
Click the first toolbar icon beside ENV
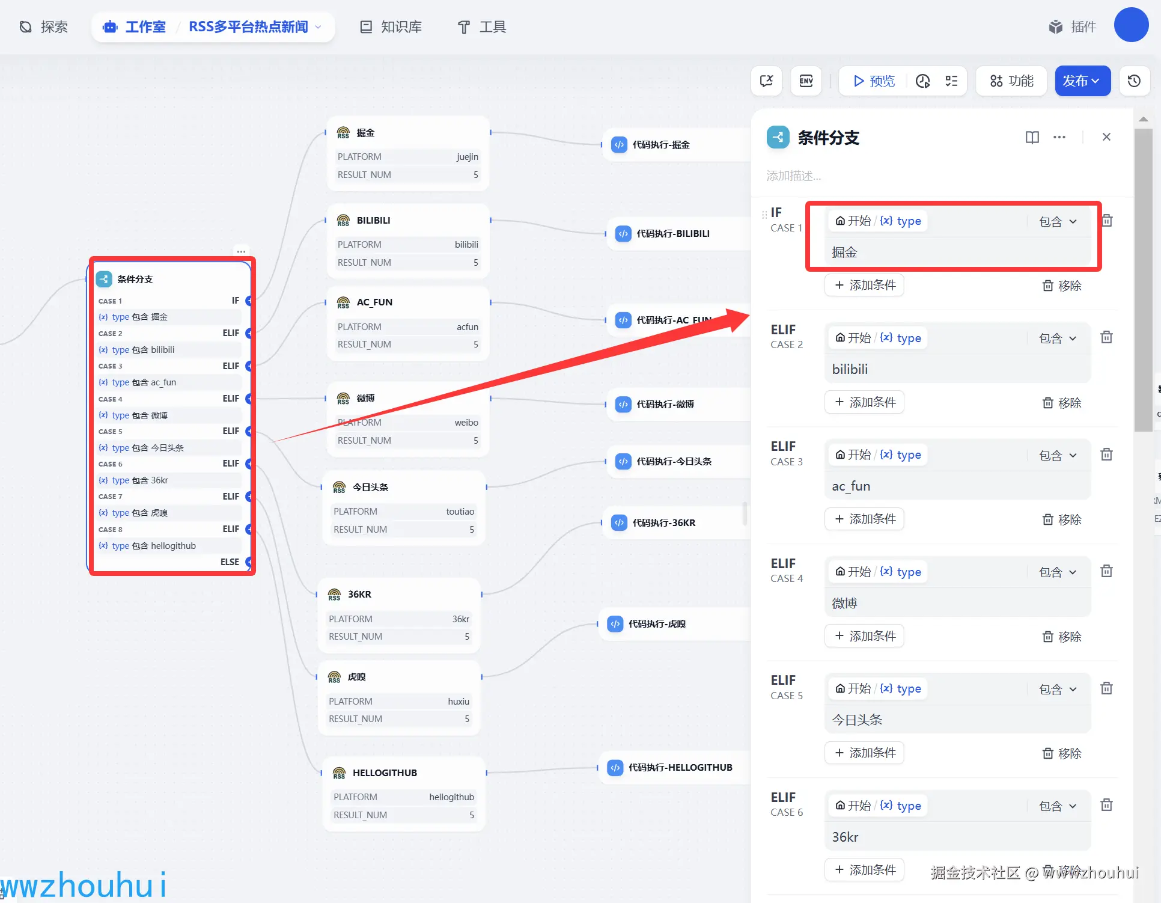(766, 81)
